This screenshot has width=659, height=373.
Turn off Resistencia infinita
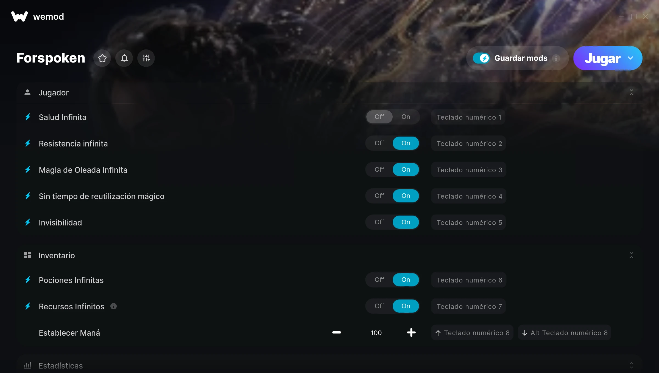(x=379, y=143)
